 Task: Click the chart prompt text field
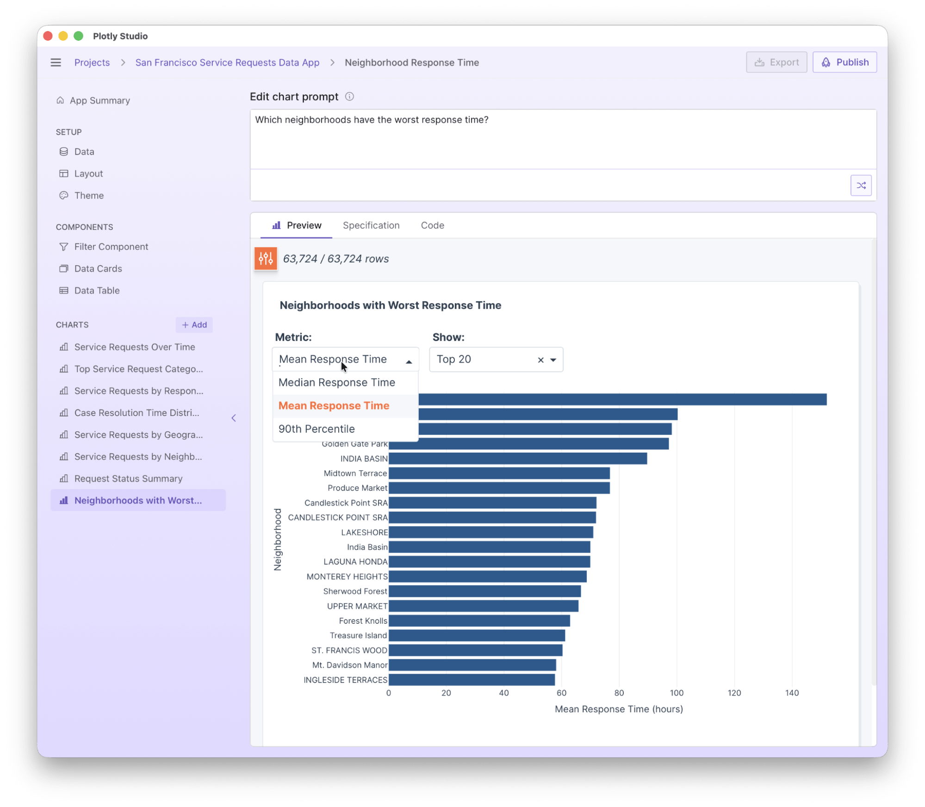(x=563, y=139)
